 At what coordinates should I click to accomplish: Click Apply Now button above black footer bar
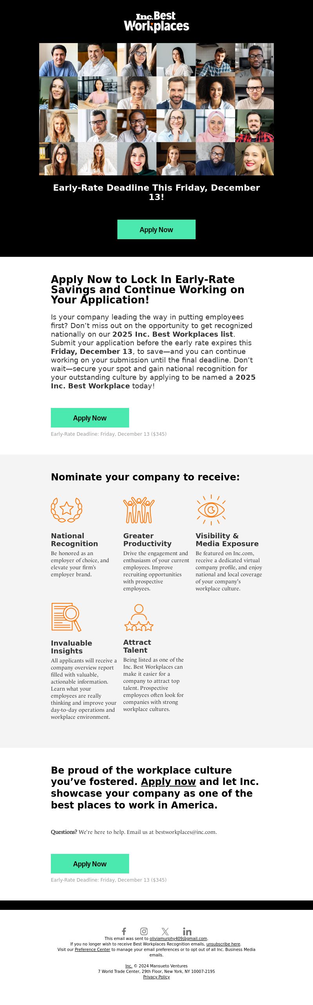(90, 864)
